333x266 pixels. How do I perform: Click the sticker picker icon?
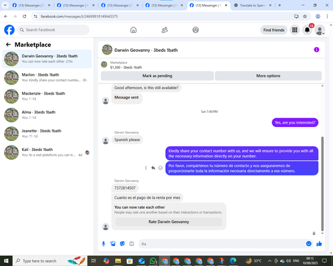click(x=123, y=244)
